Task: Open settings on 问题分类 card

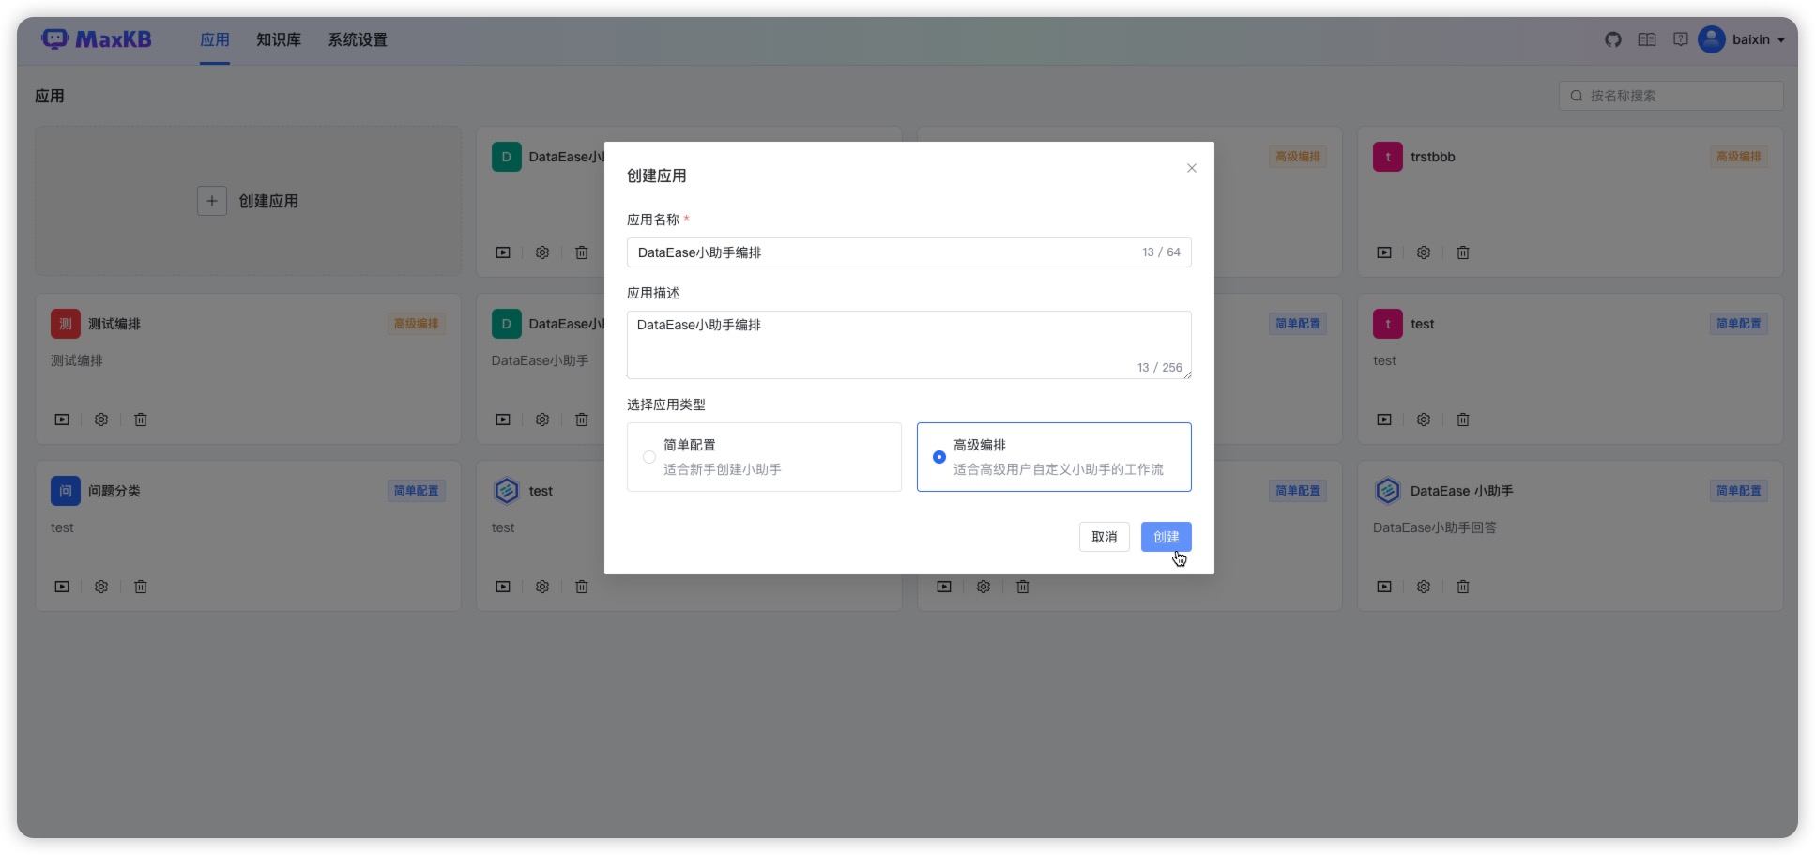Action: [x=101, y=587]
